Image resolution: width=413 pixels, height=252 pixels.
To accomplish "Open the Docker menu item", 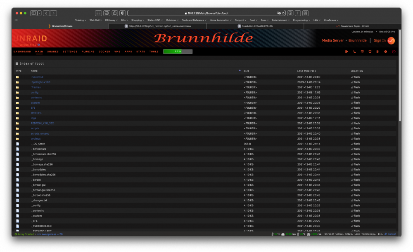I will pos(104,52).
